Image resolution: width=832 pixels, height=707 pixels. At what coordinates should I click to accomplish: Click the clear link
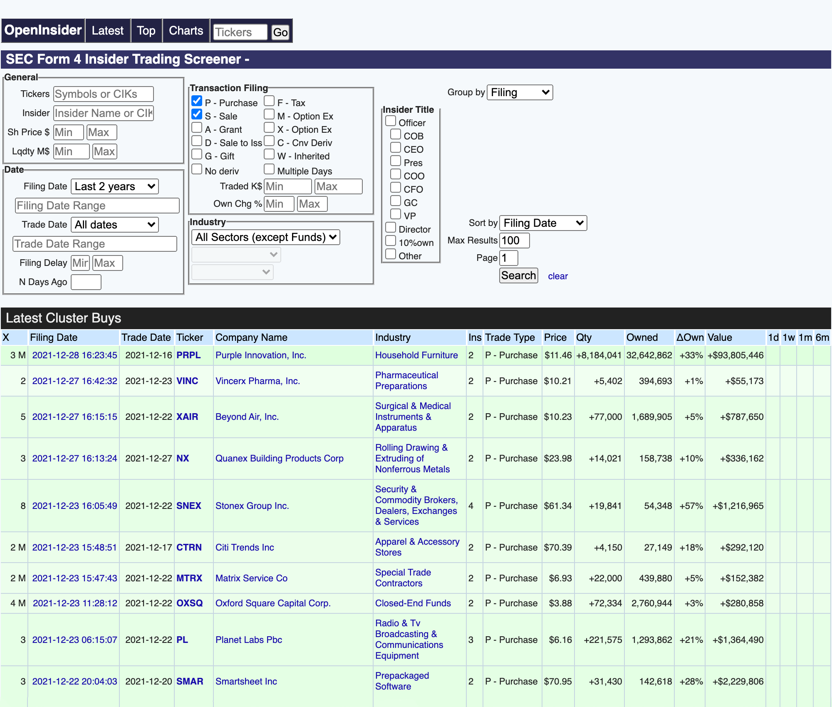click(x=558, y=276)
